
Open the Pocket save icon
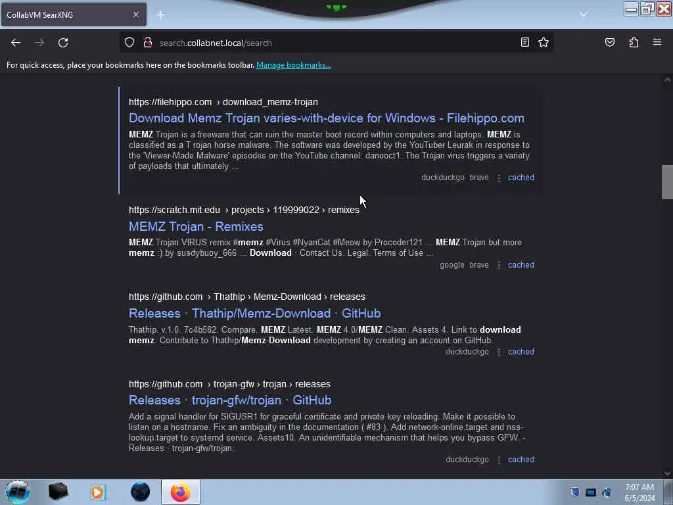(609, 42)
